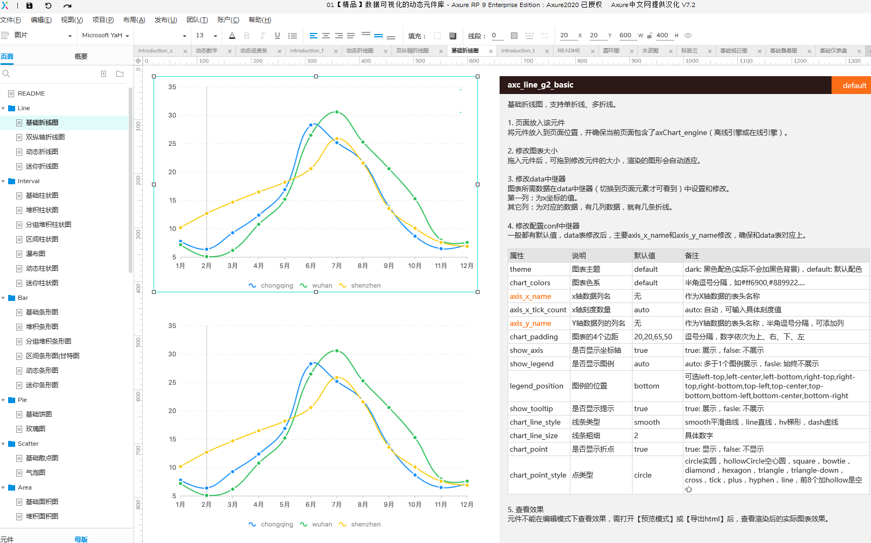The height and width of the screenshot is (543, 871).
Task: Align text vertically to top
Action: [x=366, y=35]
